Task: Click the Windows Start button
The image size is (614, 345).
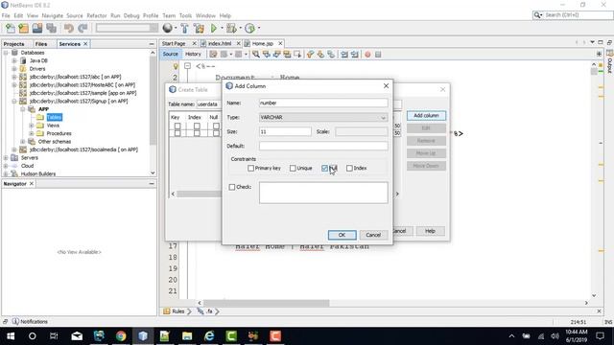Action: [x=11, y=336]
